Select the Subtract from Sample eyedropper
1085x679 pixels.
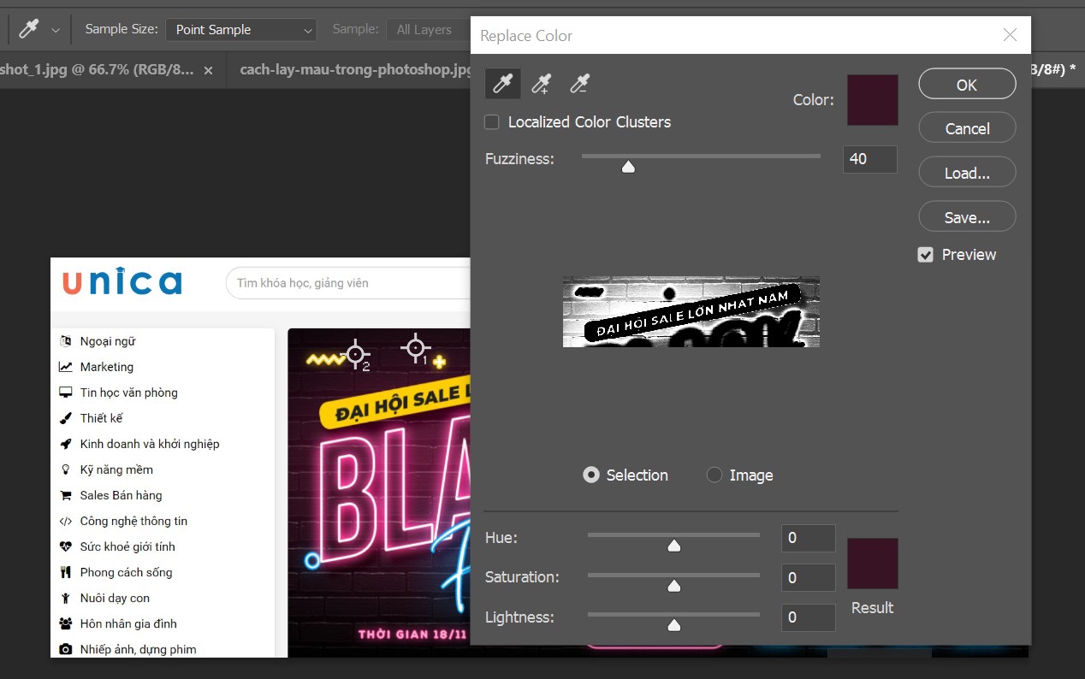coord(580,84)
